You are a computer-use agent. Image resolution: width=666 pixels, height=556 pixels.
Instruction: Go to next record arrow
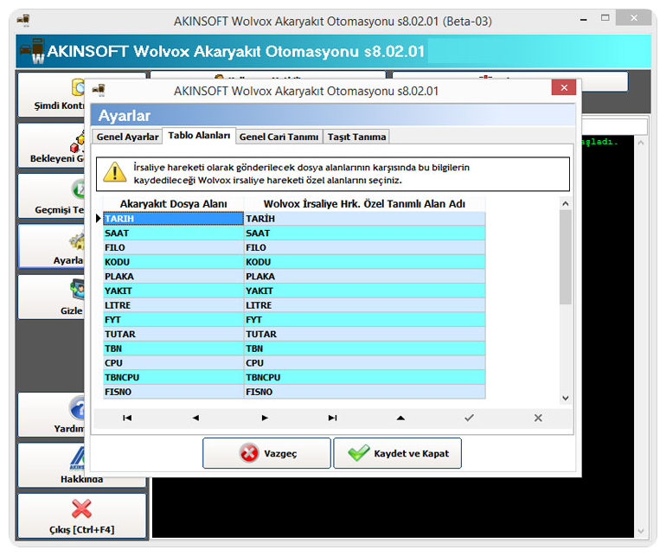[264, 418]
